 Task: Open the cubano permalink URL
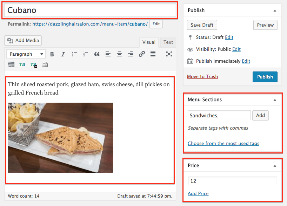[x=90, y=24]
